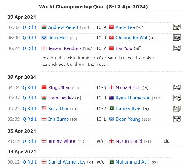Select Ryan Thomerson player link

[133, 98]
